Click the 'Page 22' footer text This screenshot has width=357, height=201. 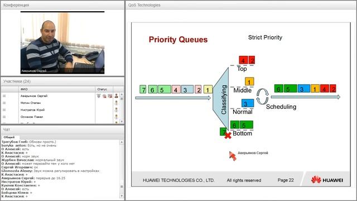tap(286, 180)
